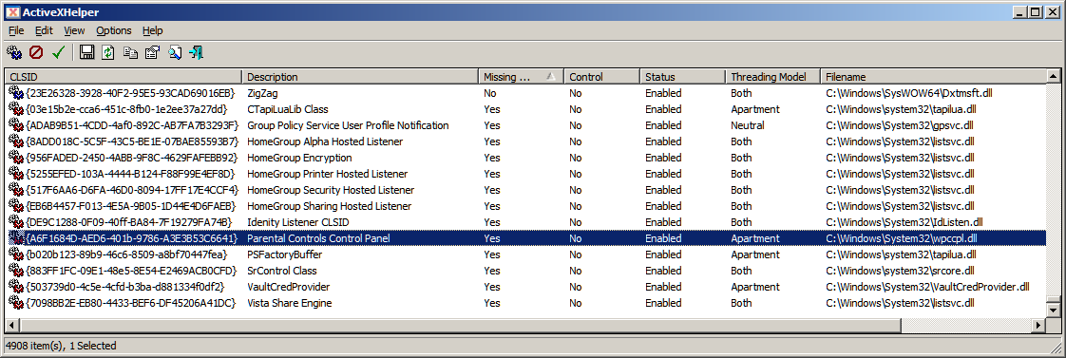Enable selected items with green checkmark
The image size is (1066, 358).
pyautogui.click(x=58, y=52)
